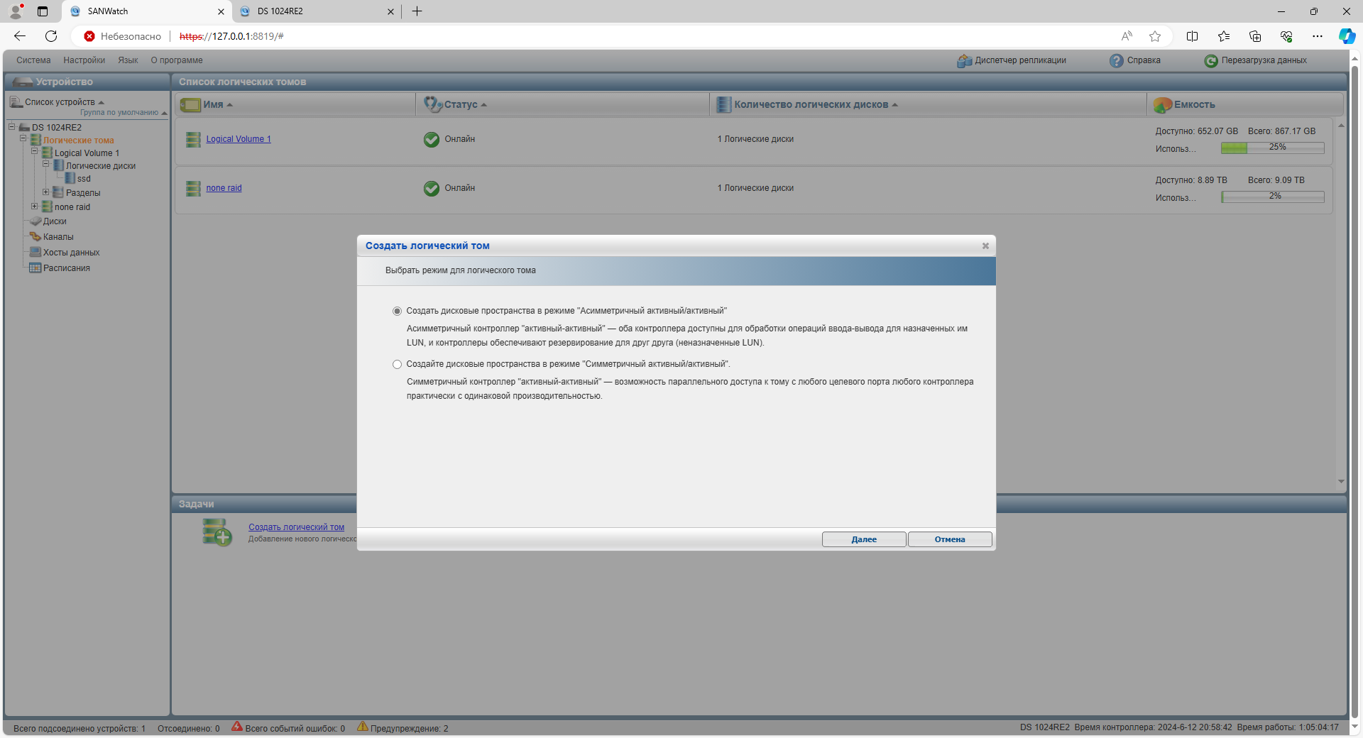
Task: Collapse the DS 1024RE2 tree node
Action: point(11,127)
